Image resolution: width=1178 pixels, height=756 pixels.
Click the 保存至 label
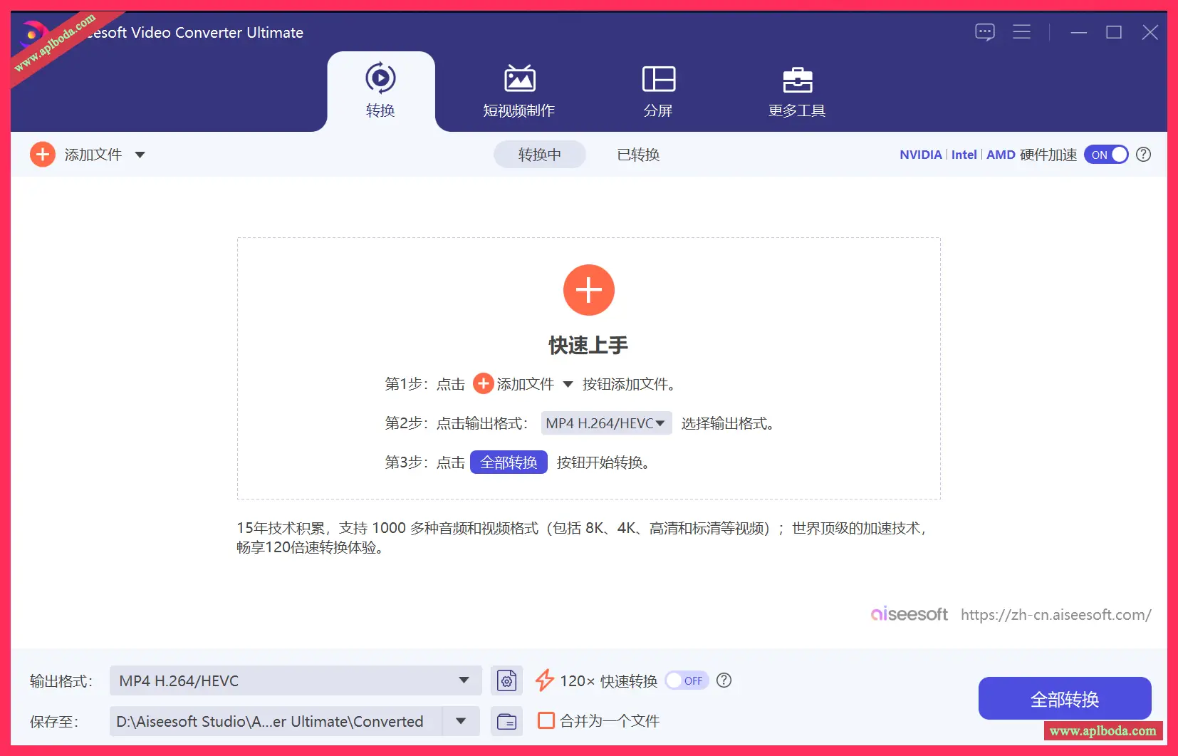tap(54, 722)
